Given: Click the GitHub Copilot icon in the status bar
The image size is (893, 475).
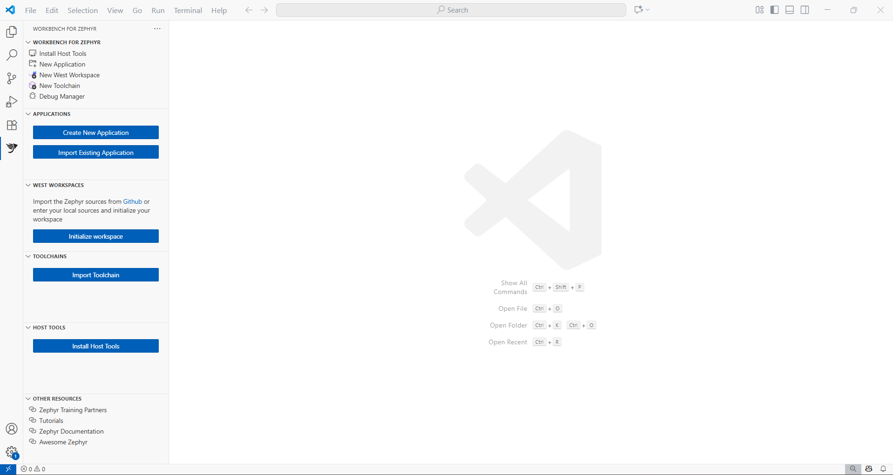Looking at the screenshot, I should [868, 469].
